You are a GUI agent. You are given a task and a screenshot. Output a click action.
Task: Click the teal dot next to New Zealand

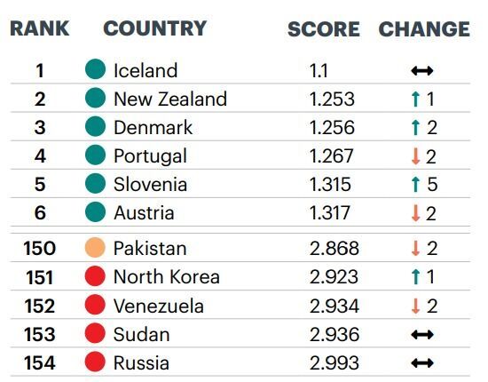click(95, 98)
